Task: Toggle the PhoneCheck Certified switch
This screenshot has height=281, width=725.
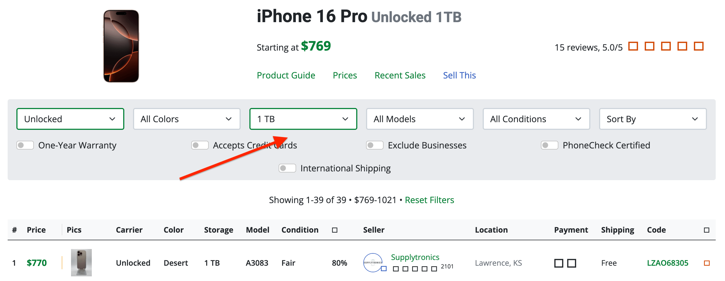Action: 549,145
